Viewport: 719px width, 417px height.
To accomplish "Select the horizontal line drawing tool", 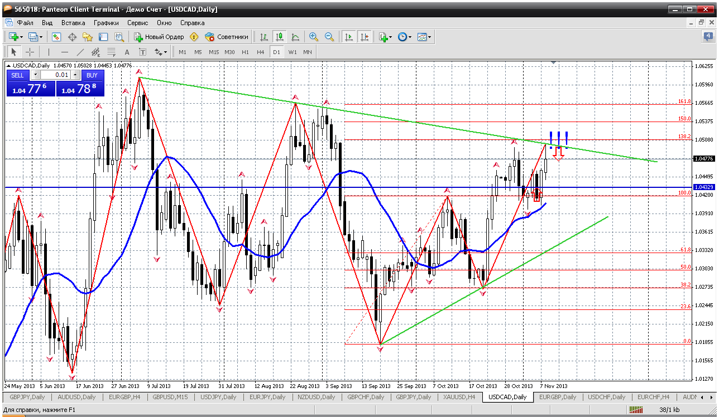I will click(x=64, y=52).
